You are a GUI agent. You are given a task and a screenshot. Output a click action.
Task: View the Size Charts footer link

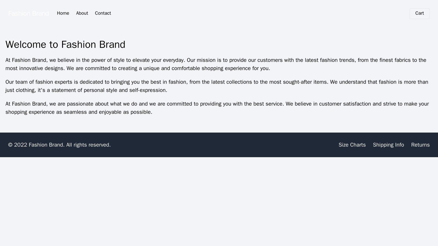[x=352, y=145]
